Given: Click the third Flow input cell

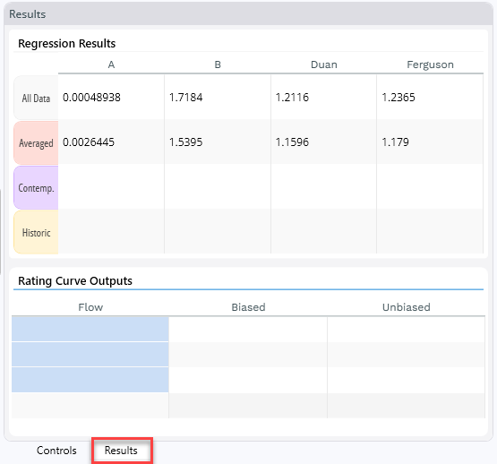Looking at the screenshot, I should coord(90,380).
